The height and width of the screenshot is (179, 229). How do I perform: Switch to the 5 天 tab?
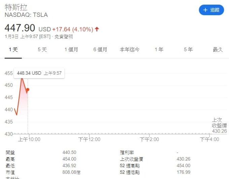tap(42, 49)
